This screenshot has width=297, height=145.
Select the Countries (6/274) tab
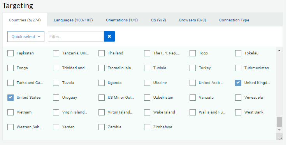[x=25, y=20]
